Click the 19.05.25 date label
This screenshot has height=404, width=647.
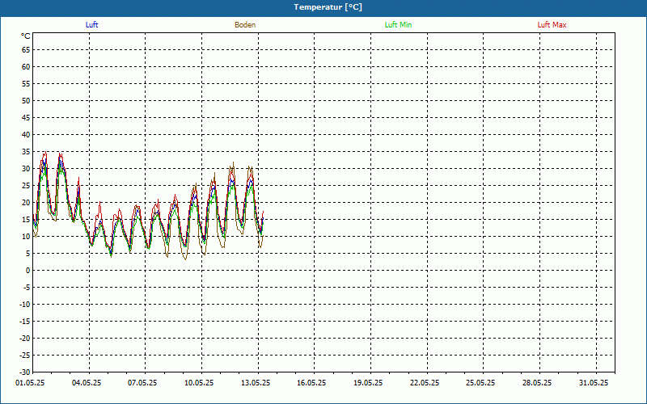click(x=368, y=383)
